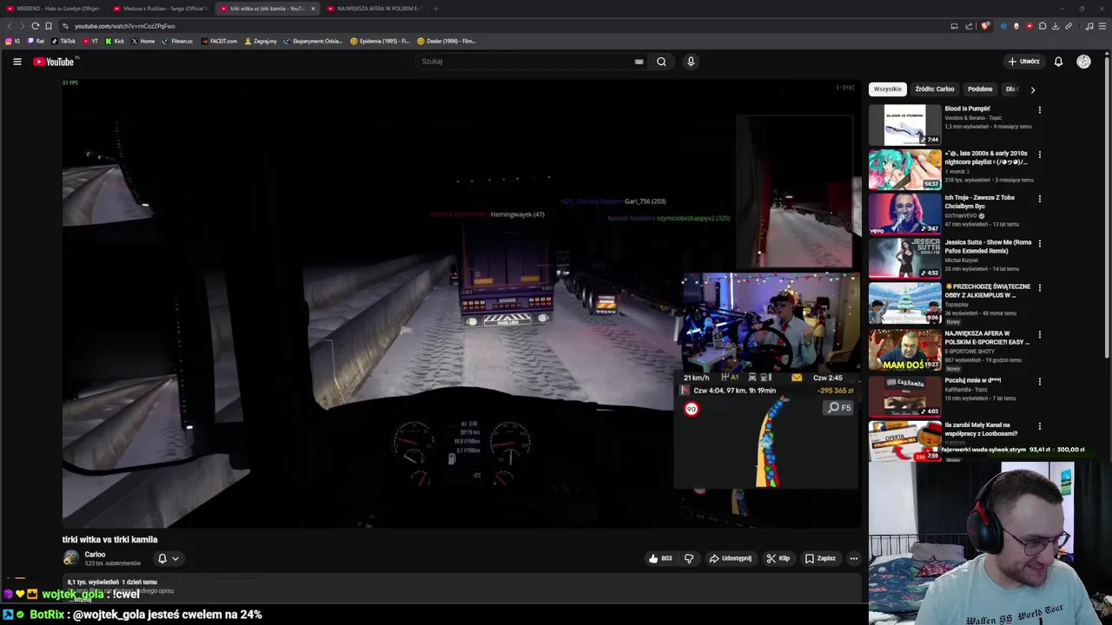Select the Wszystkie filter chip

point(887,89)
